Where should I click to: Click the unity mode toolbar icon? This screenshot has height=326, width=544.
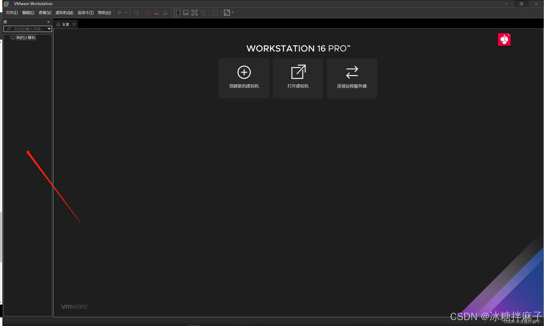[x=203, y=13]
